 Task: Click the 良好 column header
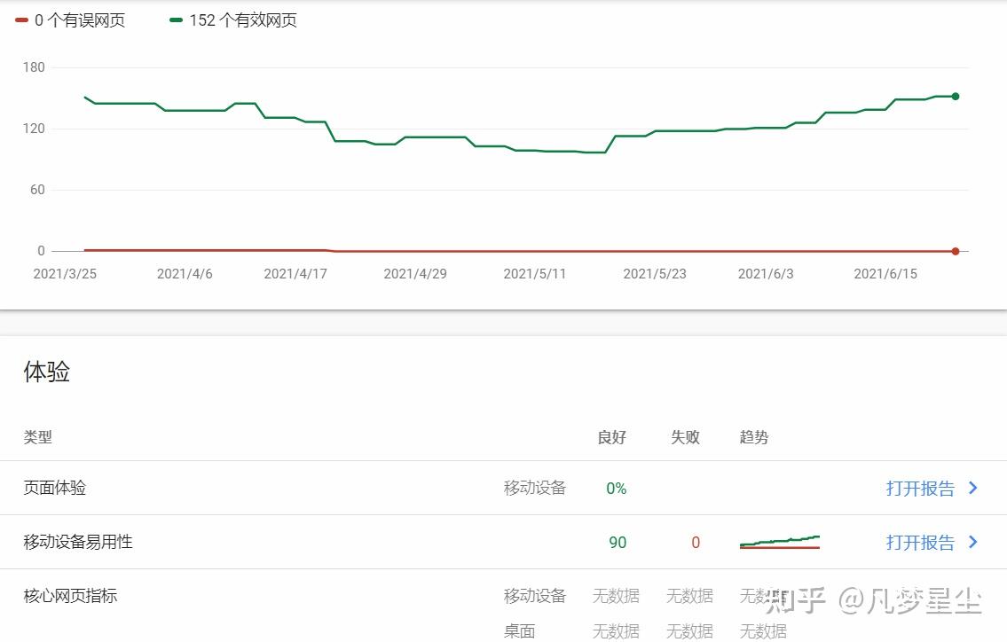611,437
